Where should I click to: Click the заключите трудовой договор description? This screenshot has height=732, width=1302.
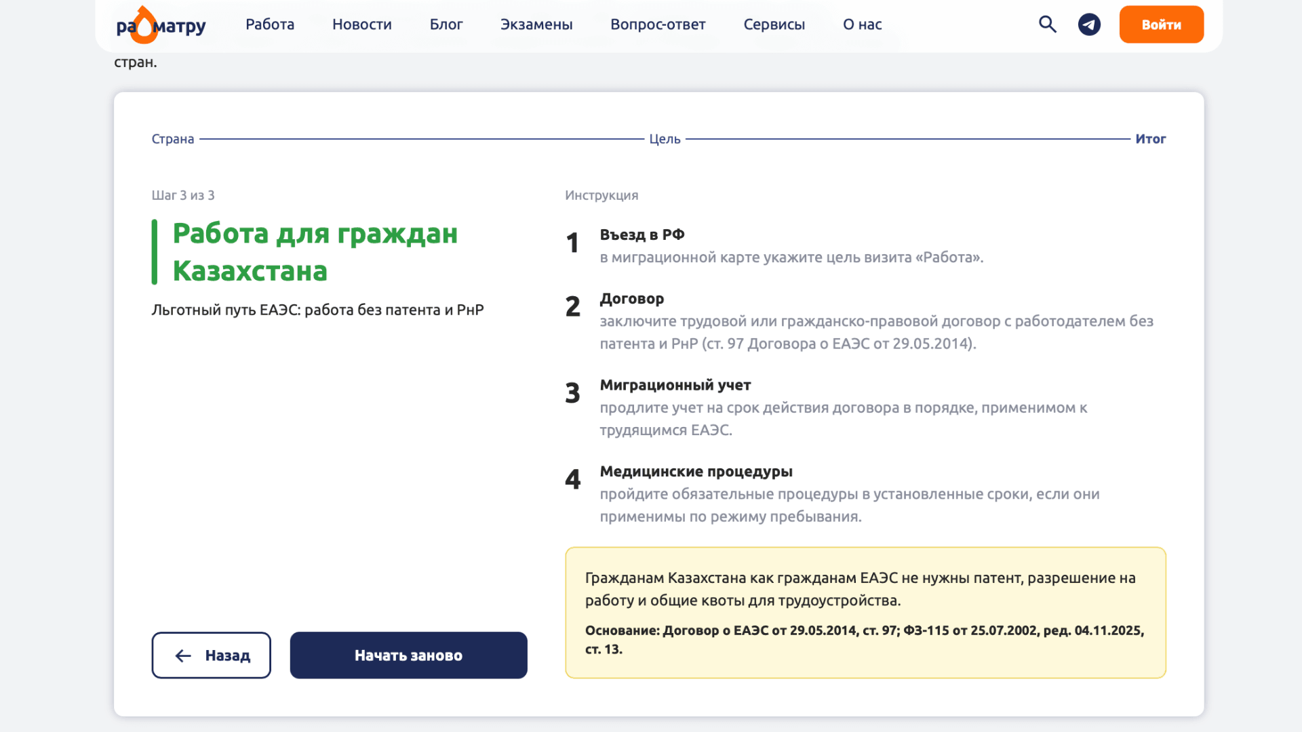(x=876, y=332)
